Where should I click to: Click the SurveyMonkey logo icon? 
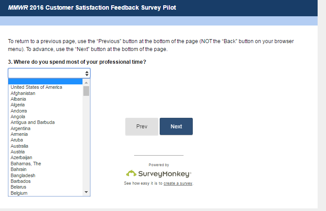pyautogui.click(x=131, y=174)
